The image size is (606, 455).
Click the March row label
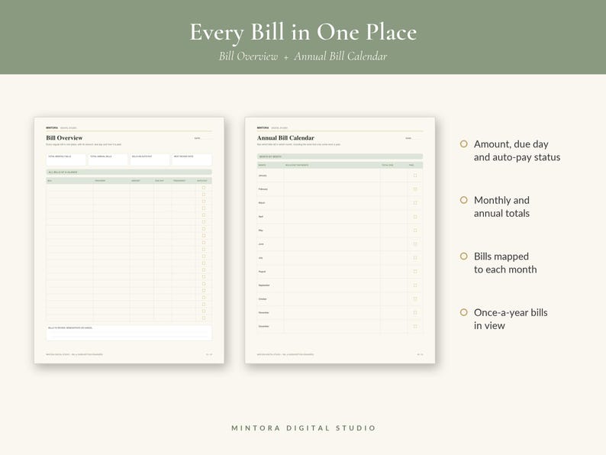(262, 203)
